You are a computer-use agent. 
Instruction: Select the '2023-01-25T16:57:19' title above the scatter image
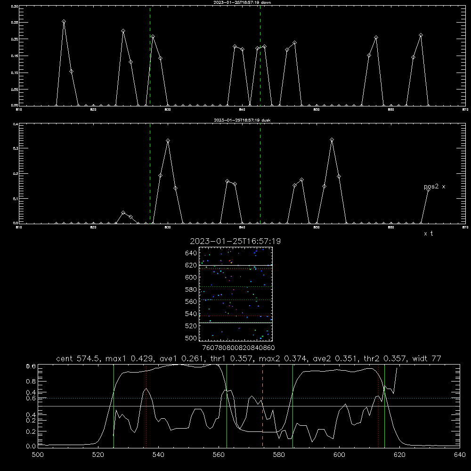click(x=235, y=241)
